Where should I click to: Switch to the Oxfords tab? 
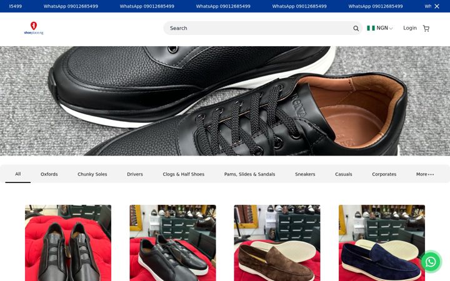[x=49, y=174]
